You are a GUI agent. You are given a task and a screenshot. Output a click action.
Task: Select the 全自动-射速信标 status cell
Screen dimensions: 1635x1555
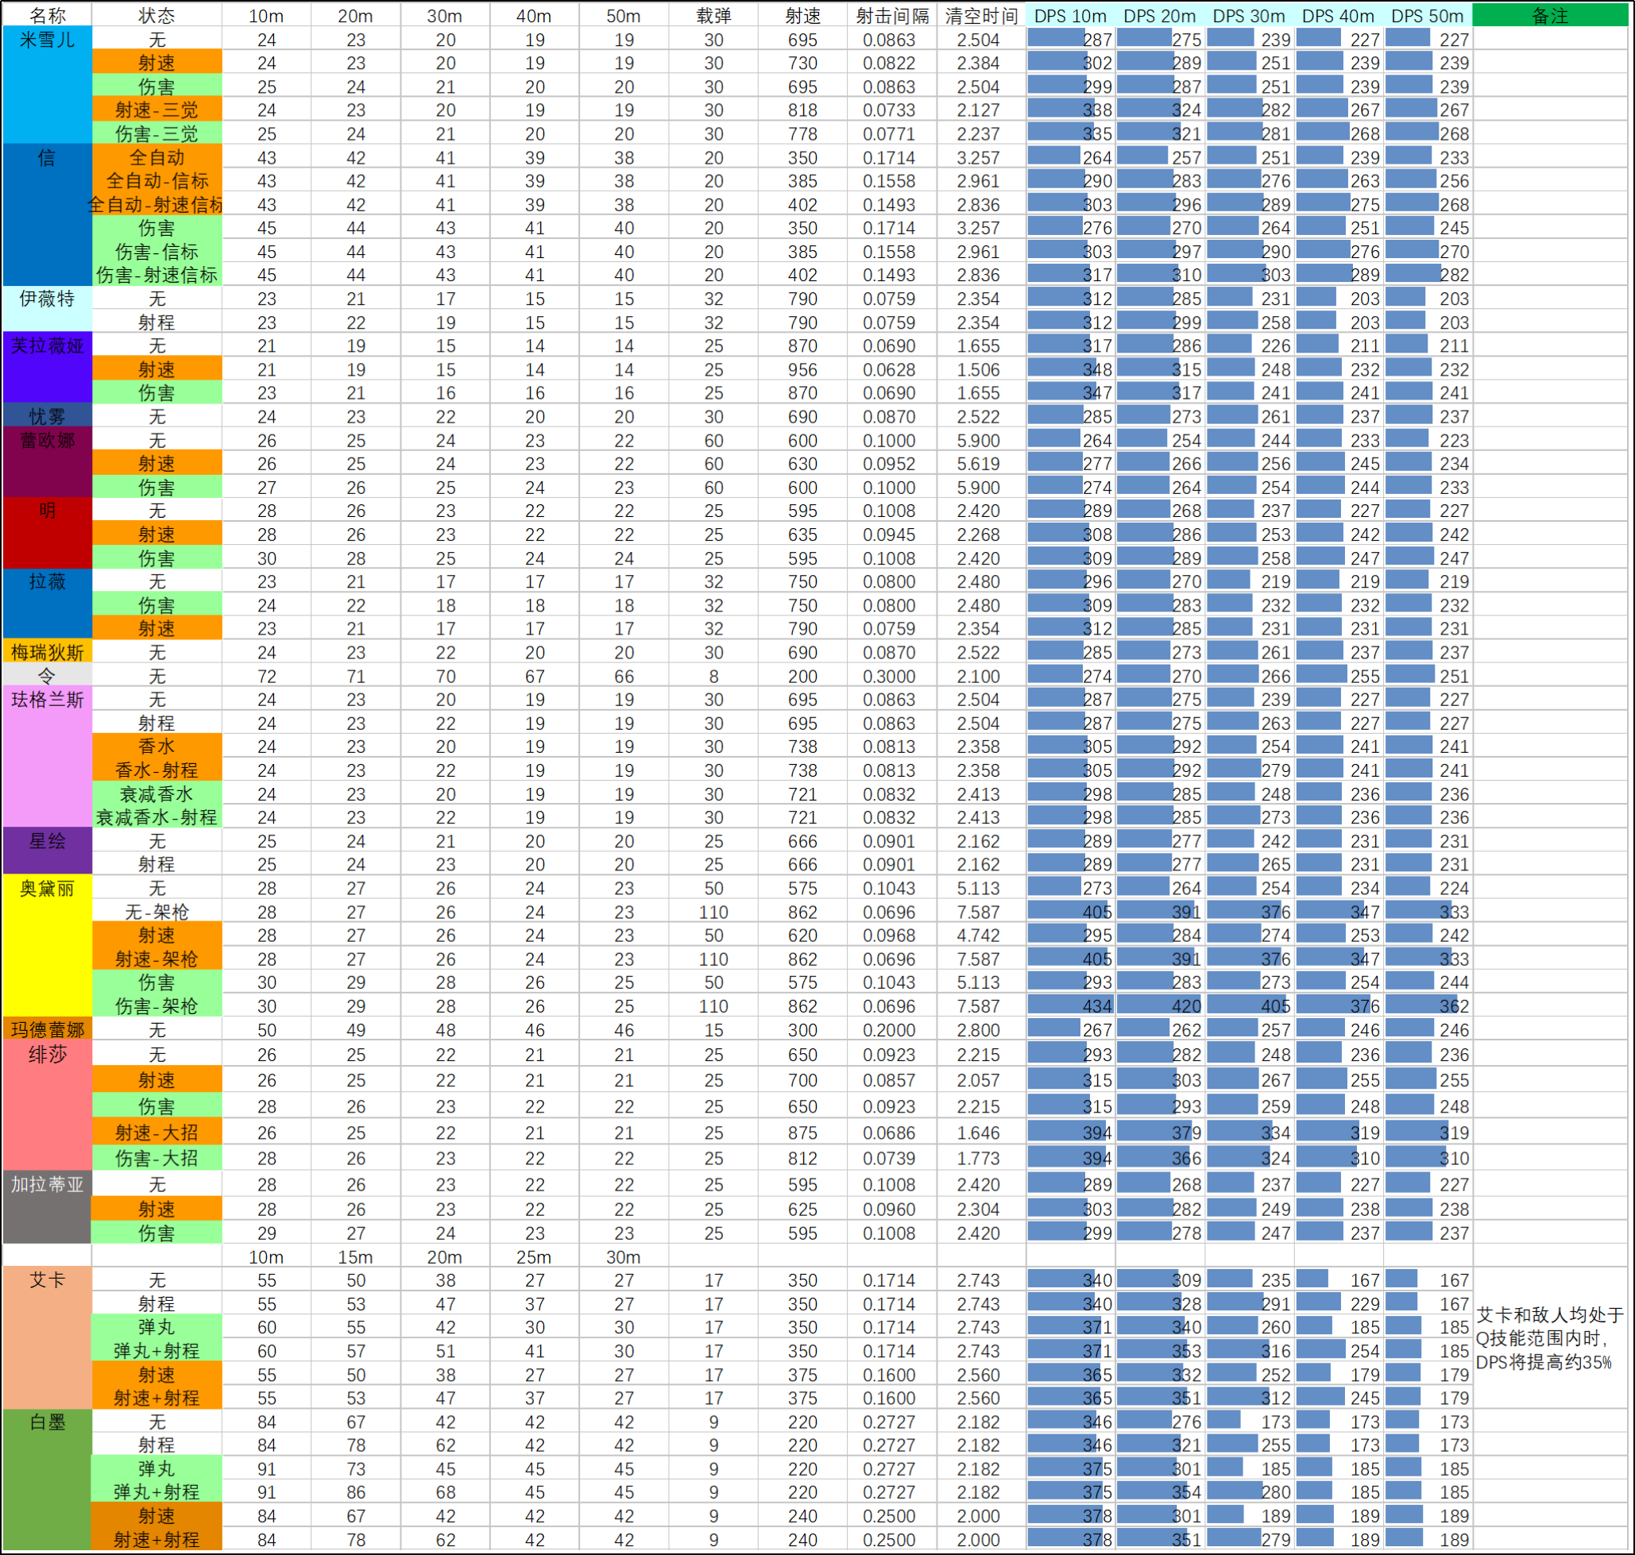(x=157, y=205)
